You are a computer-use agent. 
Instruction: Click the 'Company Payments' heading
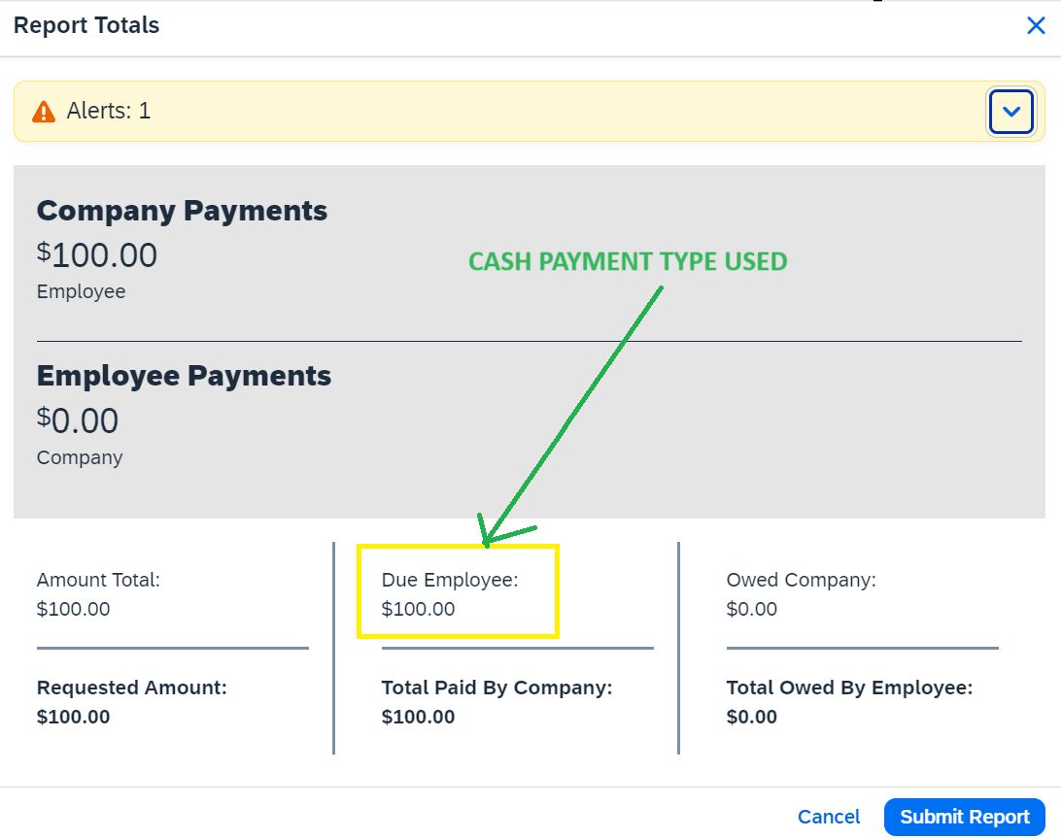[x=182, y=211]
